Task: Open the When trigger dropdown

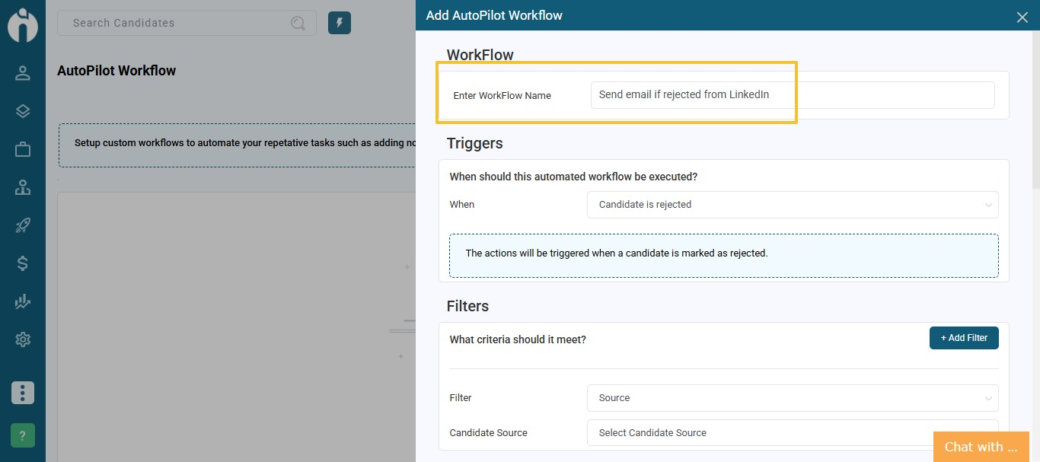Action: click(793, 205)
